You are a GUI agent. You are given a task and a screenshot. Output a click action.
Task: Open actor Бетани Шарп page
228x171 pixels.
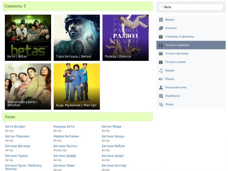(113, 156)
